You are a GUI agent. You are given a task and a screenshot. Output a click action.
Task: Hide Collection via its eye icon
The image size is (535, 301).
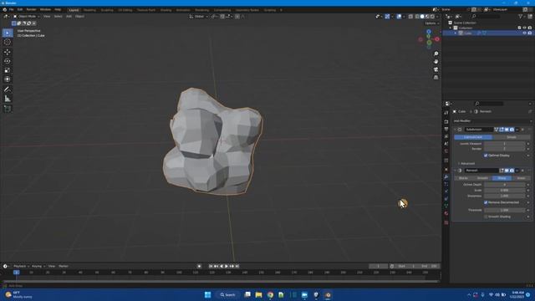(524, 28)
